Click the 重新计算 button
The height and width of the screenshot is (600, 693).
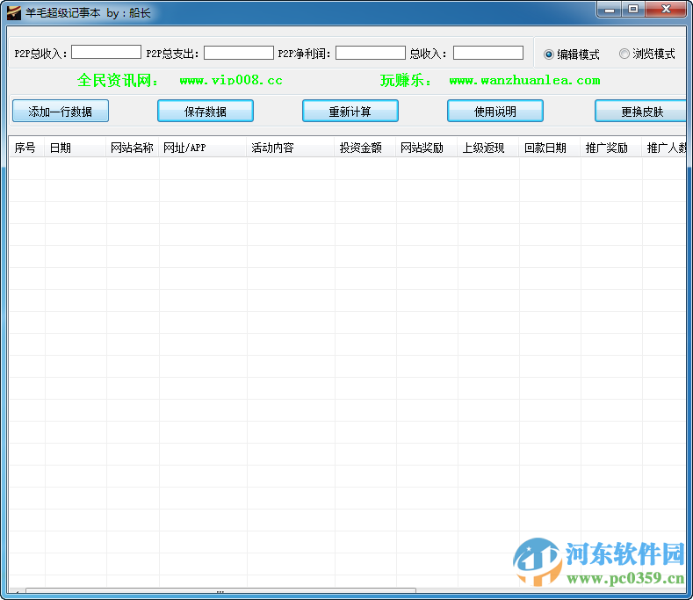pos(350,111)
